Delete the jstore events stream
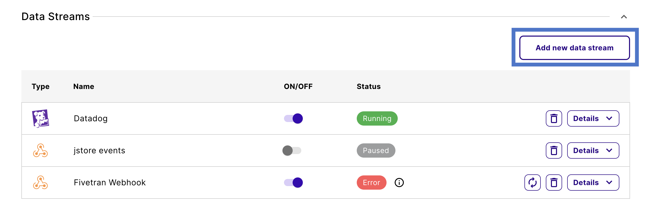Viewport: 656px width, 211px height. click(x=554, y=150)
